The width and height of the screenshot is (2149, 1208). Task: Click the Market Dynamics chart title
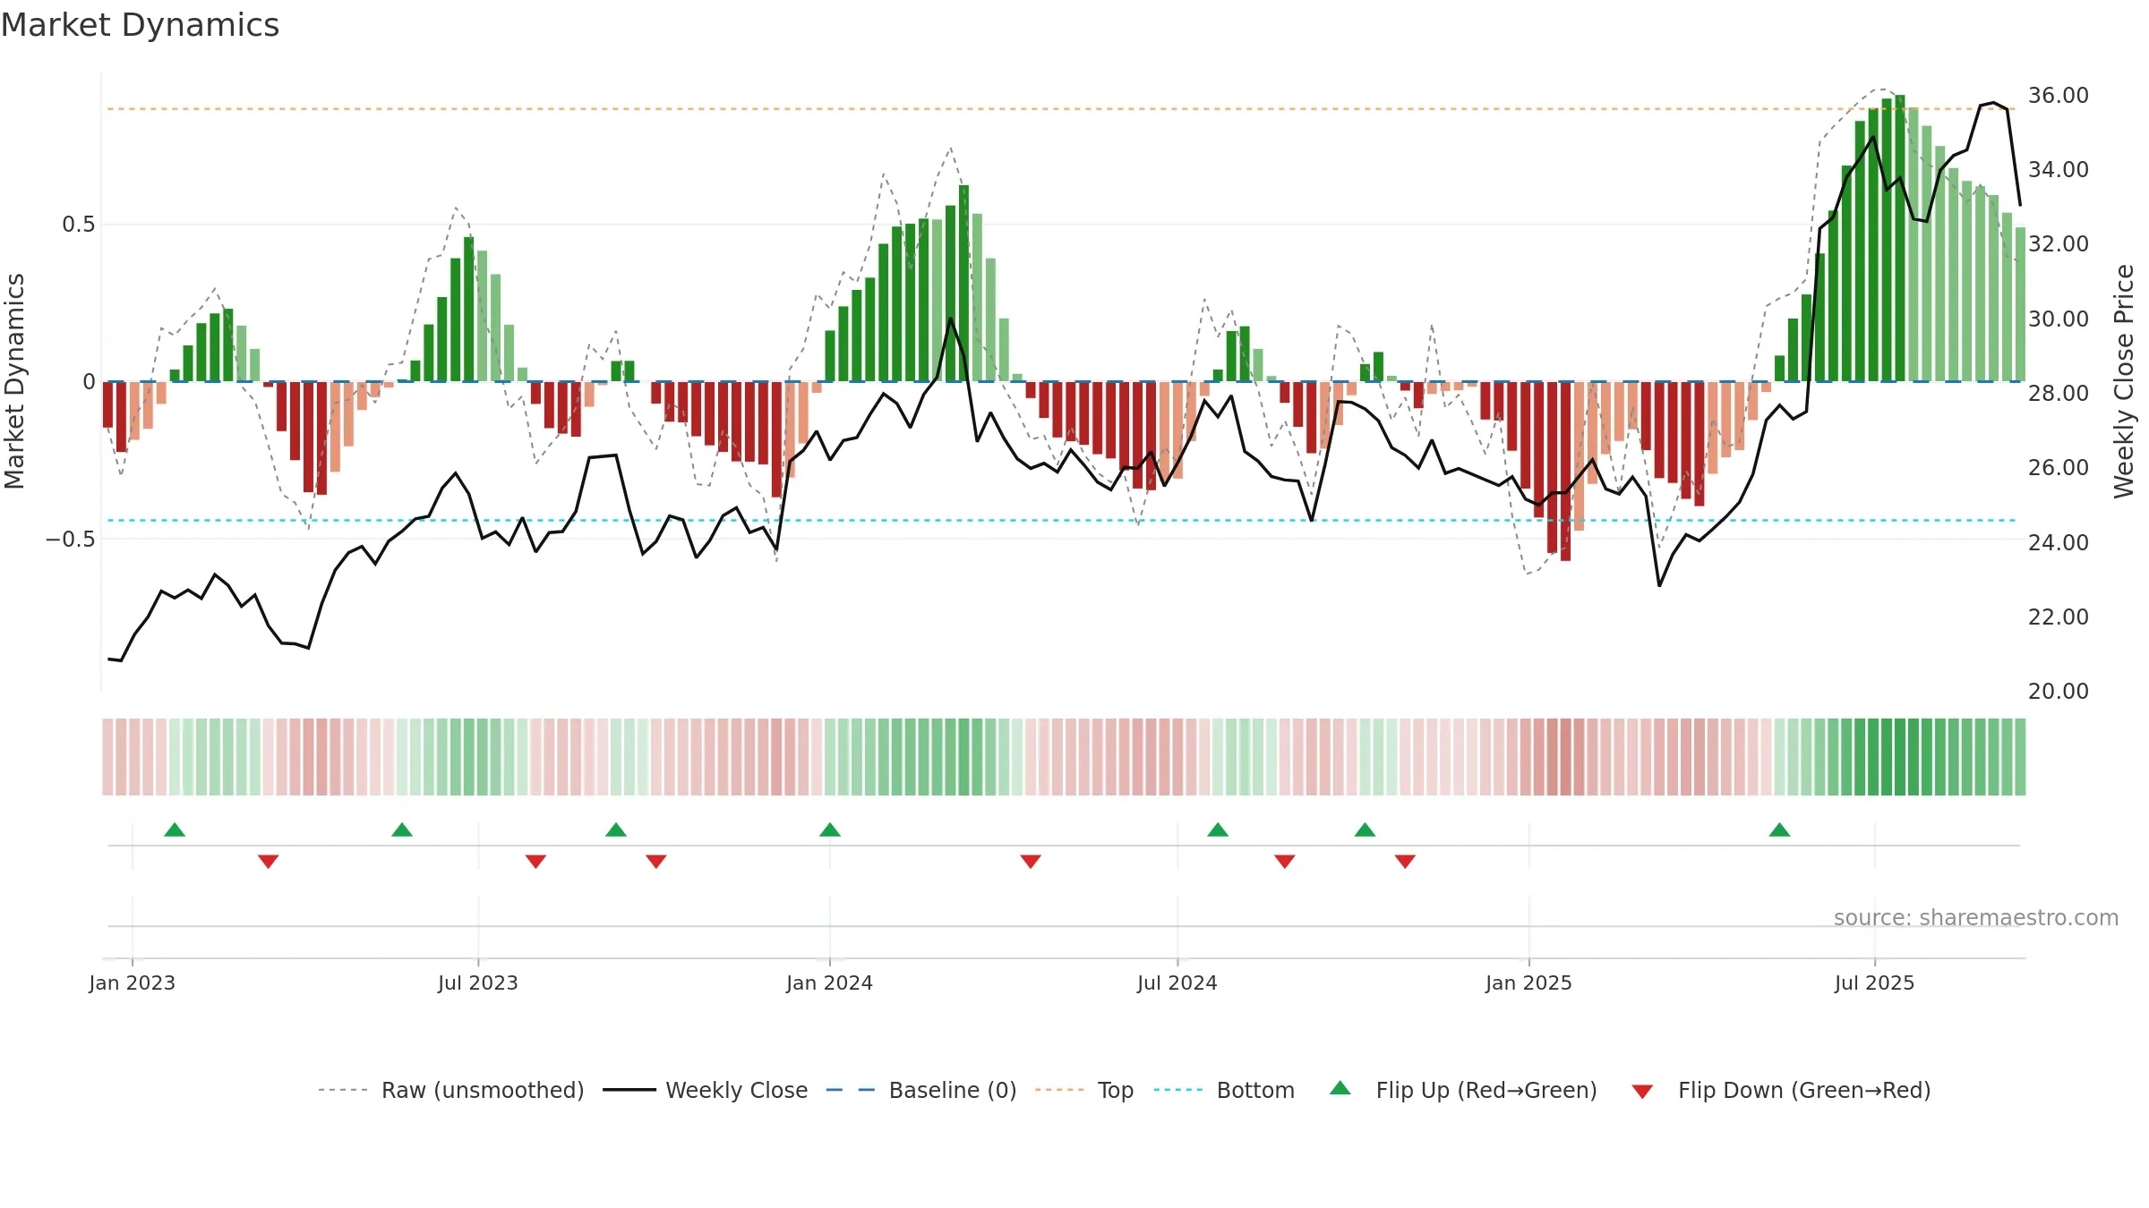pos(140,25)
